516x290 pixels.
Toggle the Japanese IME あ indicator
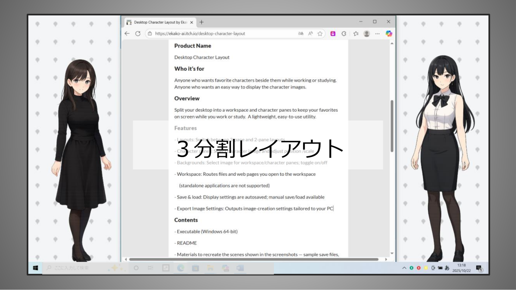point(447,268)
